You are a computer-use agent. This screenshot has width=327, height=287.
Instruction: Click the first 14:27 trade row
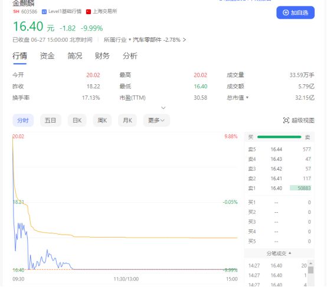(x=277, y=266)
